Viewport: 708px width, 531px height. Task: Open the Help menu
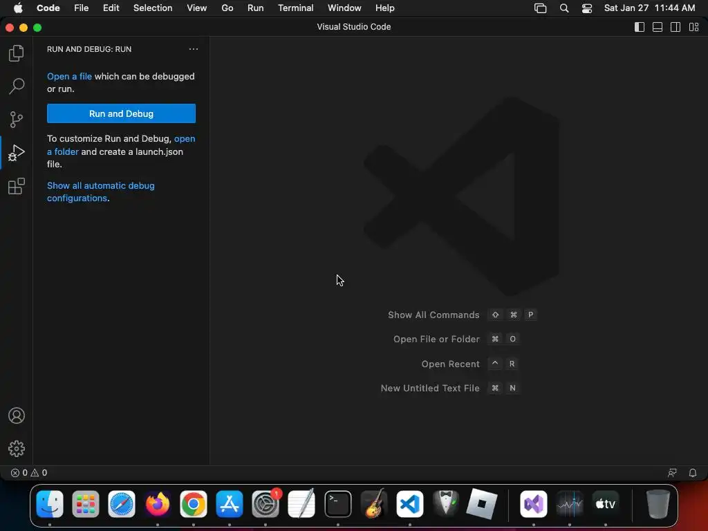384,8
